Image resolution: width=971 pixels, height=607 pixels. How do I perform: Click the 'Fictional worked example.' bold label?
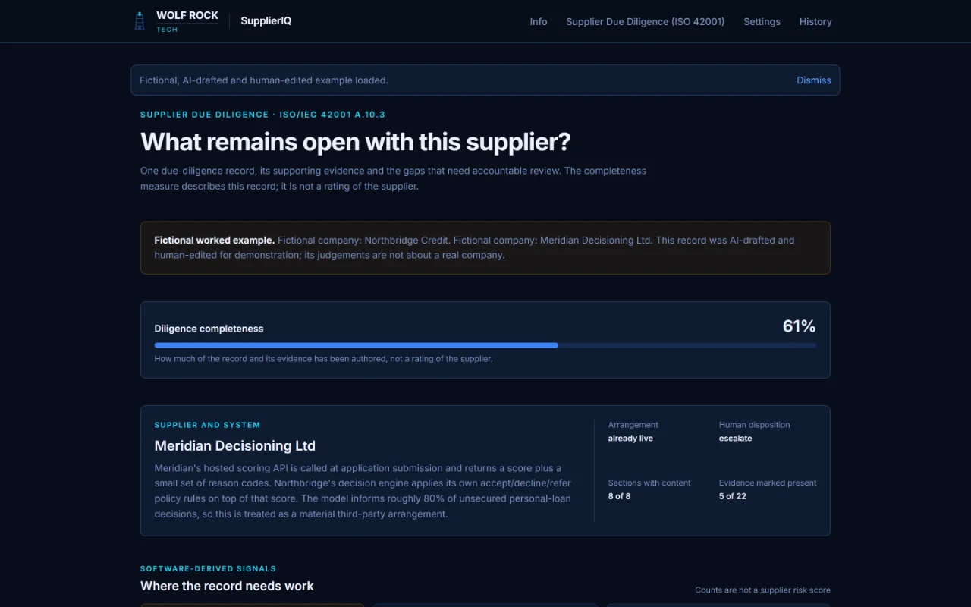215,240
